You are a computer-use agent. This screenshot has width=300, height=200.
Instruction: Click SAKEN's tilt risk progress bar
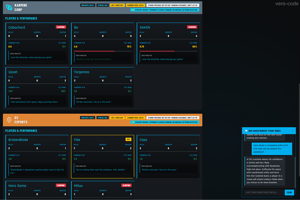click(x=168, y=51)
